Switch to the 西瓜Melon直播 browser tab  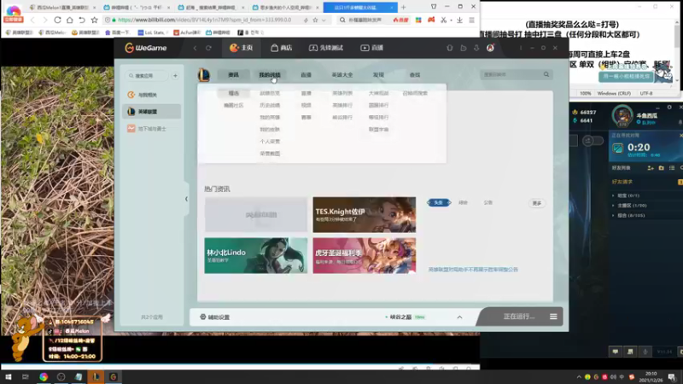(x=63, y=8)
